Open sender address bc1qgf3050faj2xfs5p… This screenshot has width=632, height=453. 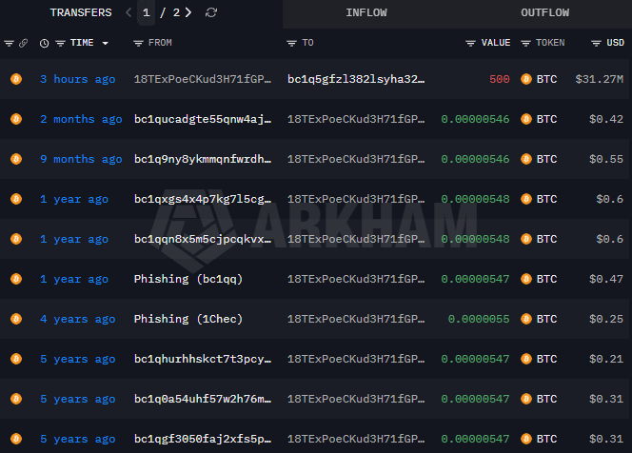pyautogui.click(x=203, y=439)
